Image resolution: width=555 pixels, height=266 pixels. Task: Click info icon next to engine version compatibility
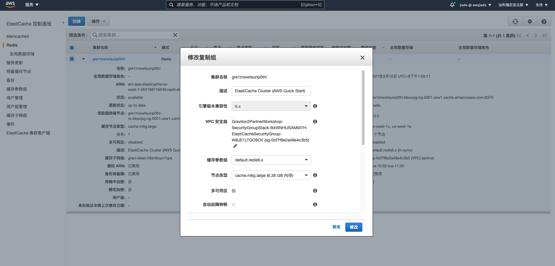(315, 106)
